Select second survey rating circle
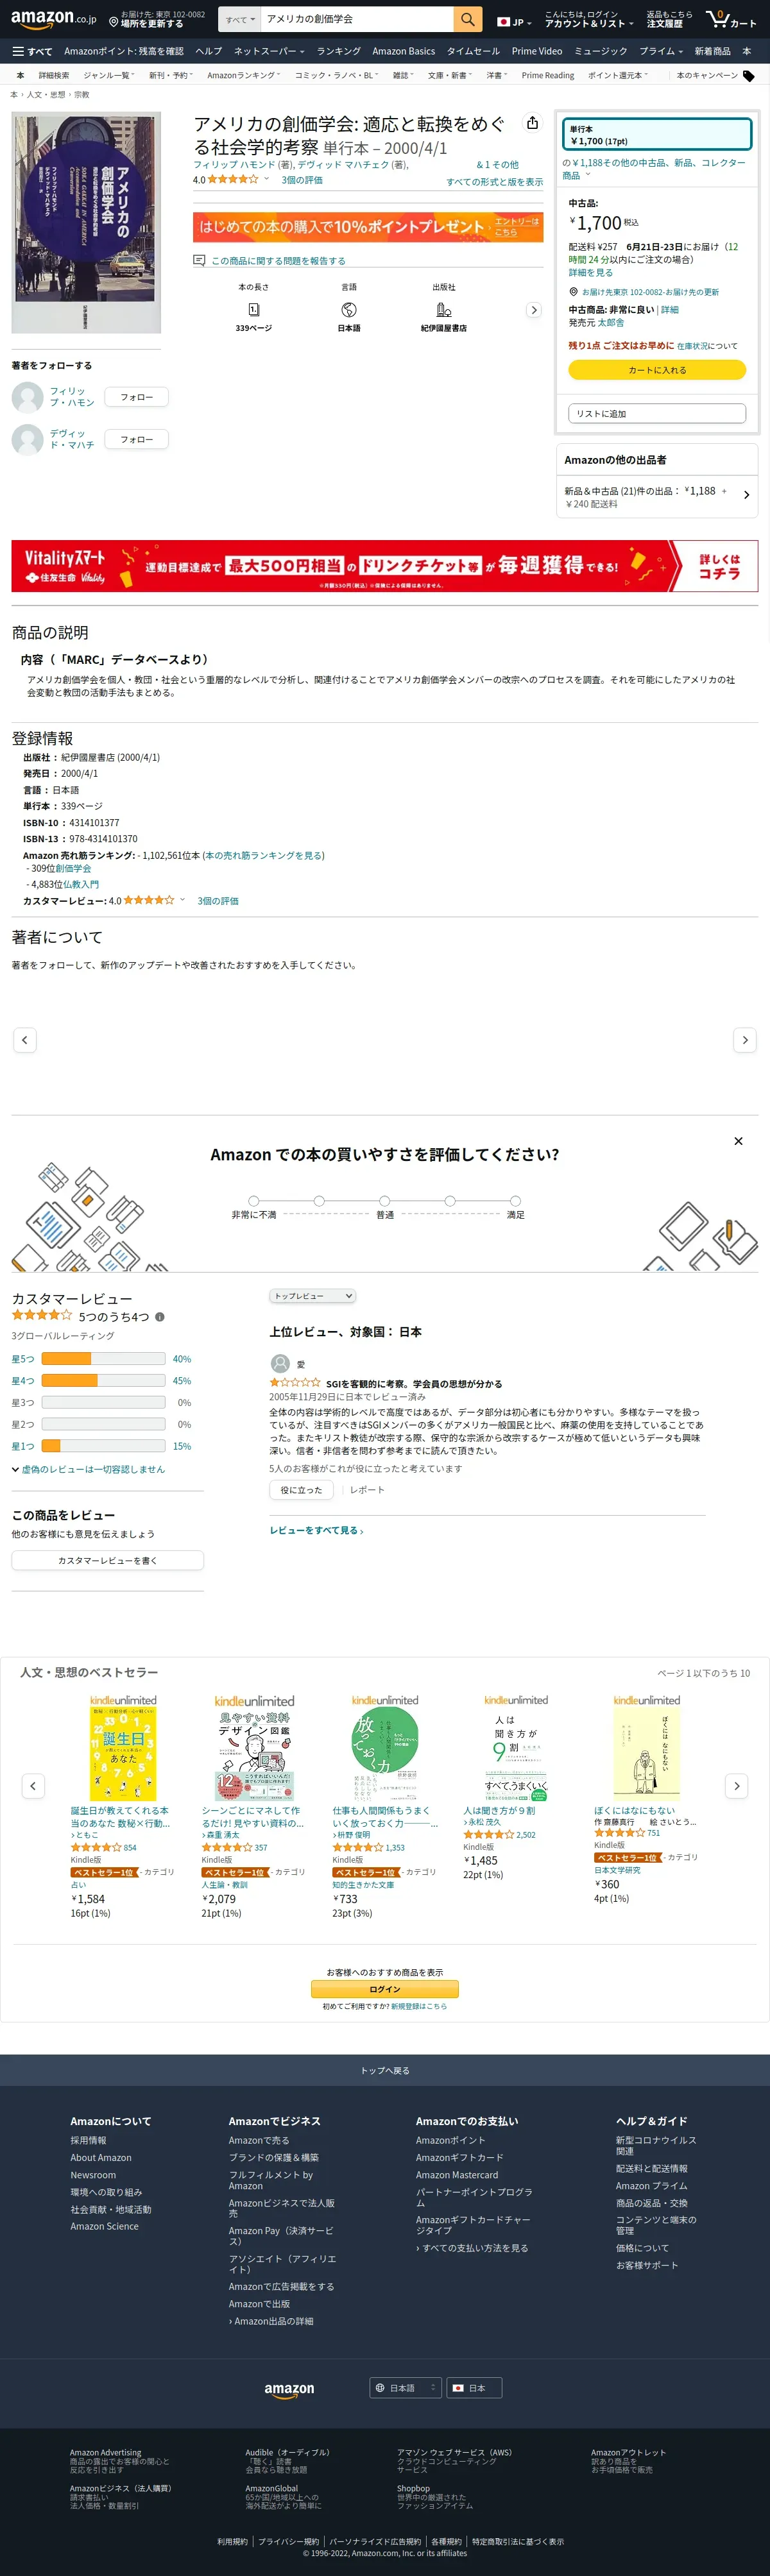This screenshot has height=2576, width=770. [319, 1201]
